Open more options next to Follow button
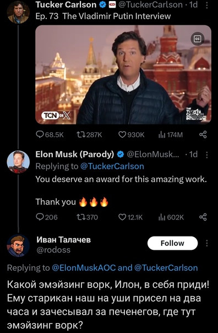The height and width of the screenshot is (333, 218). click(207, 243)
